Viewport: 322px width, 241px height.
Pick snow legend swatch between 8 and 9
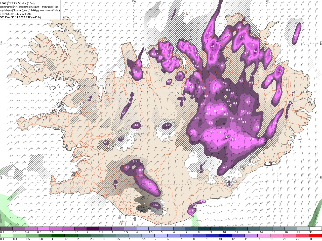click(x=204, y=228)
